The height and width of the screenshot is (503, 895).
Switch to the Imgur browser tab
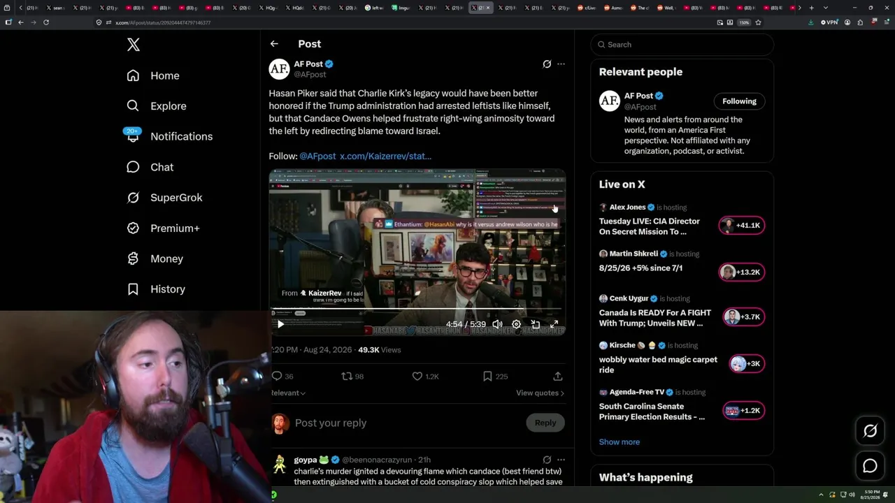click(x=400, y=8)
